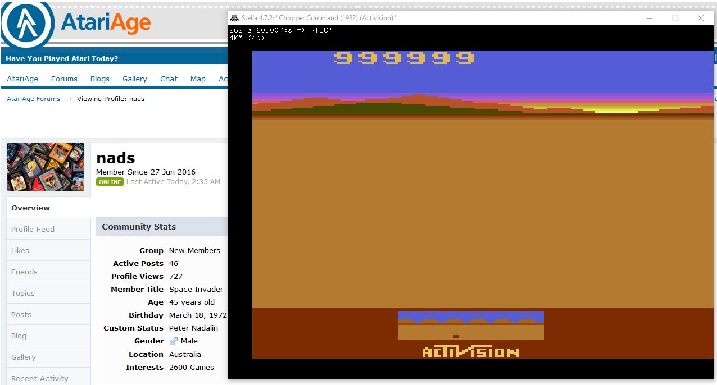Switch to the Friends tab
Screen dimensions: 717x385
pos(48,272)
